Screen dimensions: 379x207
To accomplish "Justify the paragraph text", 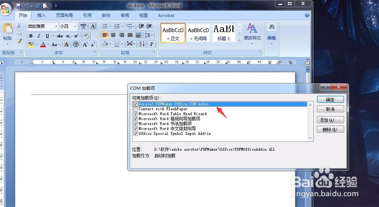I will click(130, 35).
